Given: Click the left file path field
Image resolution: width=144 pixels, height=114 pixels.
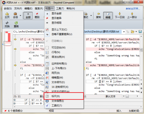Looking at the screenshot, I should 29,32.
